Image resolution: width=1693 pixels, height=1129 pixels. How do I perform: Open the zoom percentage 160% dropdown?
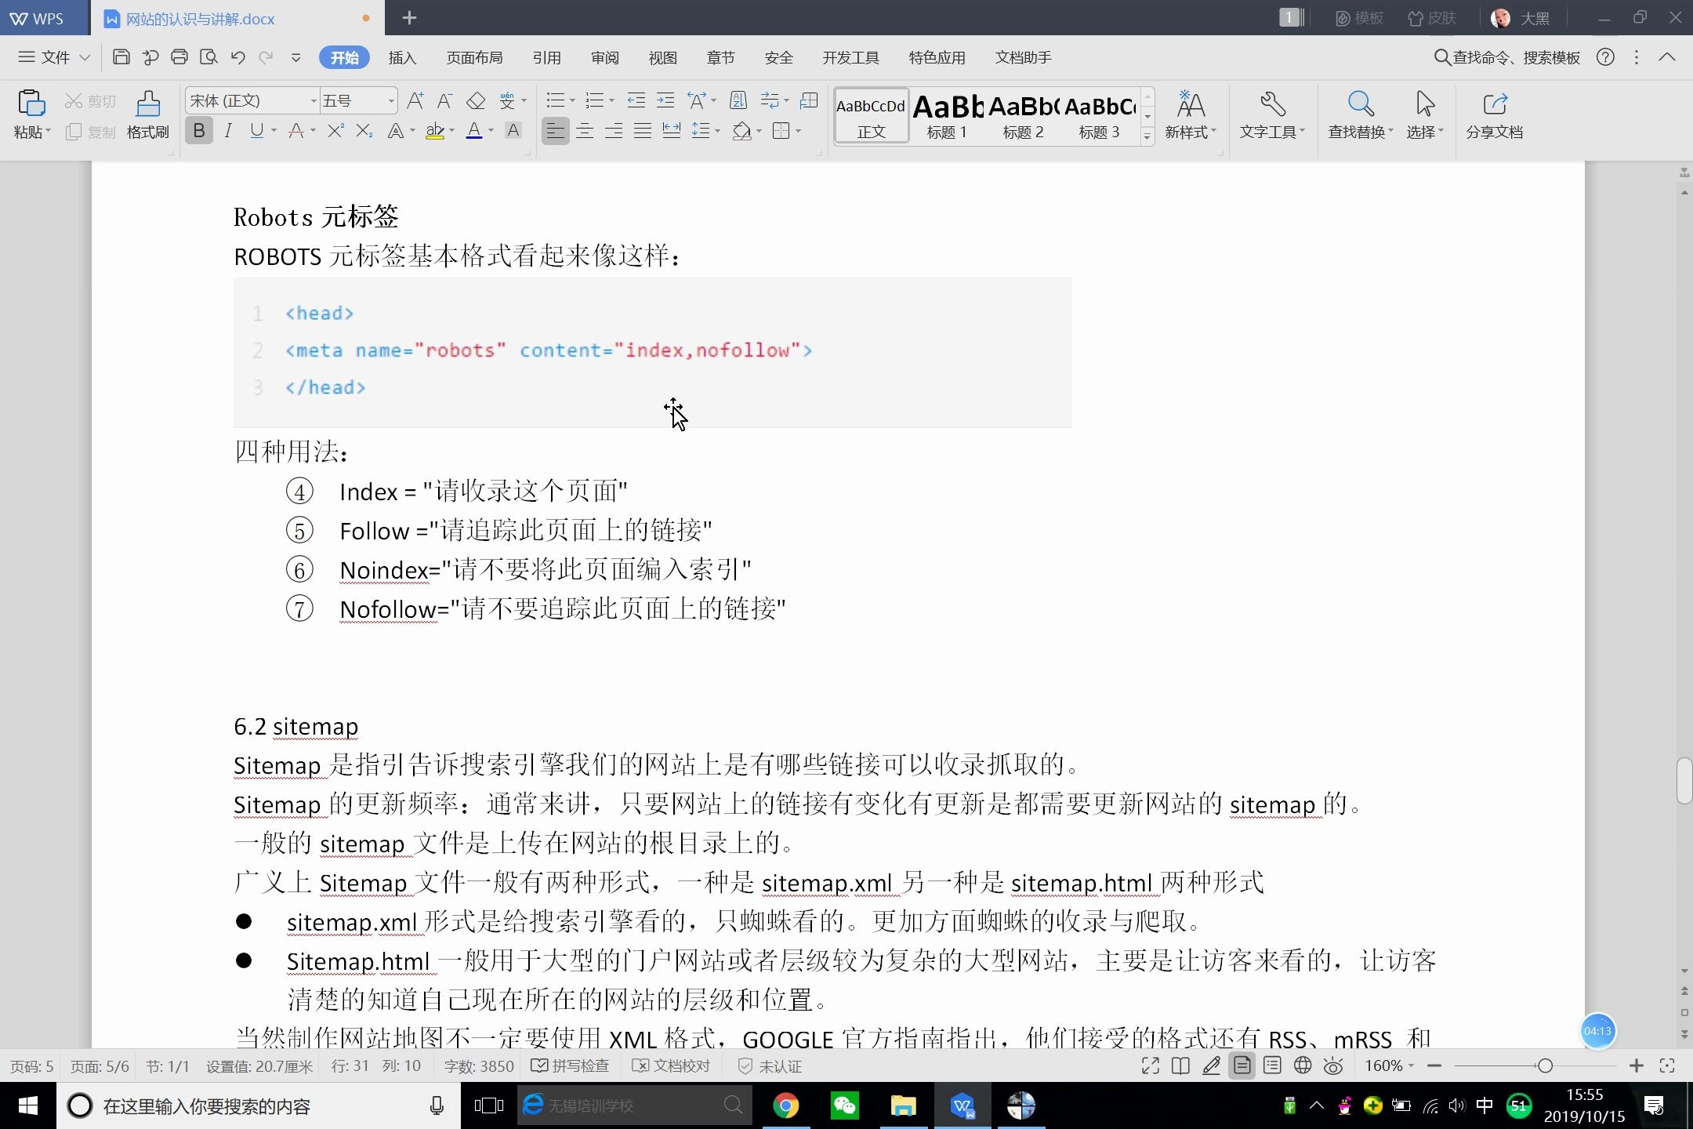coord(1389,1065)
